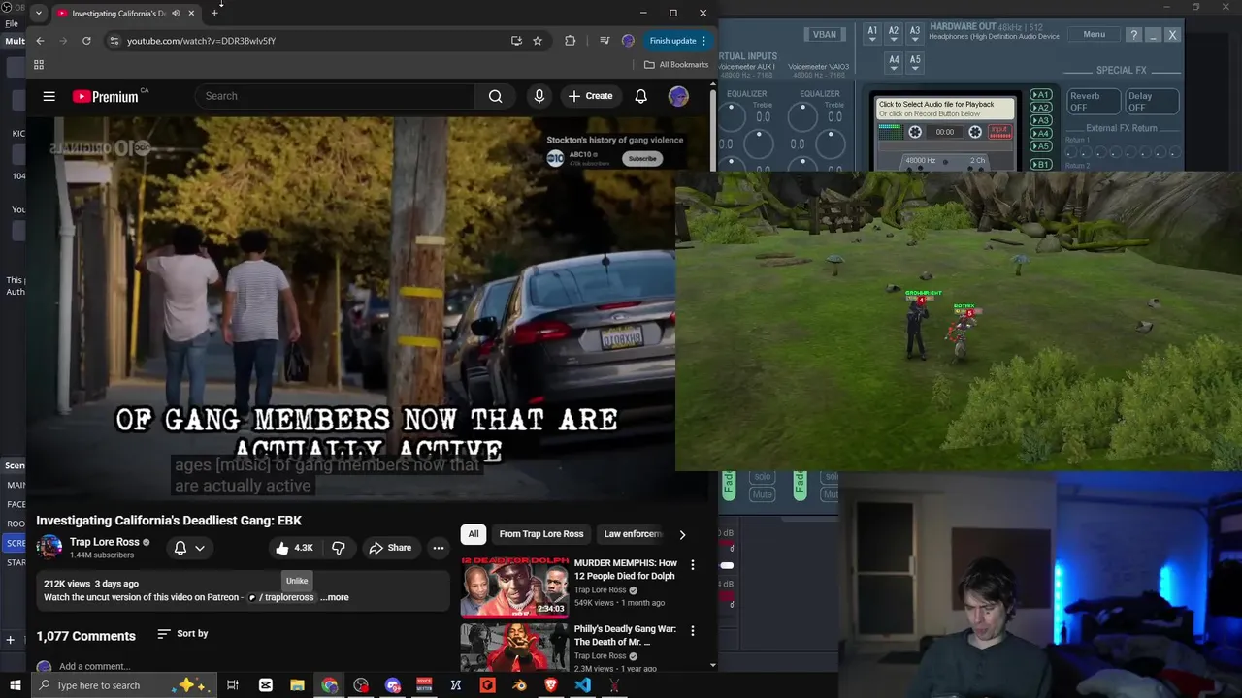This screenshot has width=1242, height=698.
Task: Open YouTube notifications bell in header
Action: coord(640,96)
